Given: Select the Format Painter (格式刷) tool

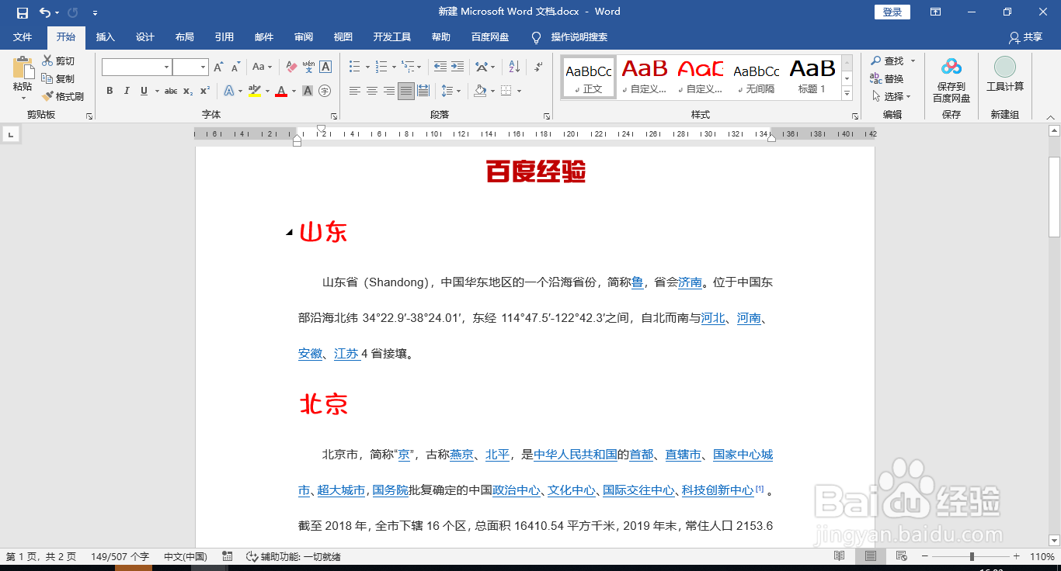Looking at the screenshot, I should [63, 97].
